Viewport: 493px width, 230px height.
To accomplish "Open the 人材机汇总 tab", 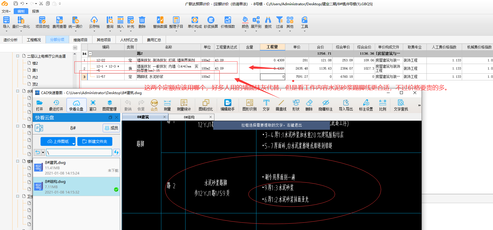I will click(x=129, y=40).
